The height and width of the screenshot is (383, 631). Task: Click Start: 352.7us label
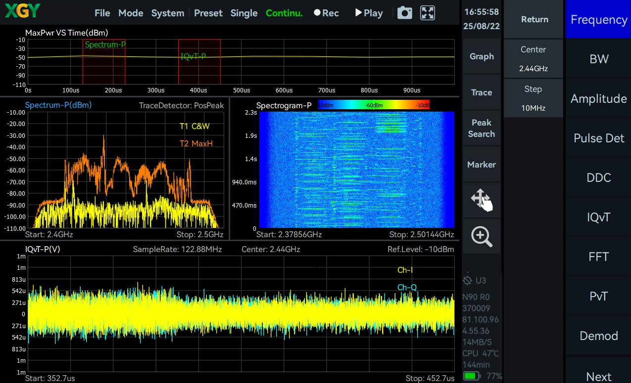[50, 378]
